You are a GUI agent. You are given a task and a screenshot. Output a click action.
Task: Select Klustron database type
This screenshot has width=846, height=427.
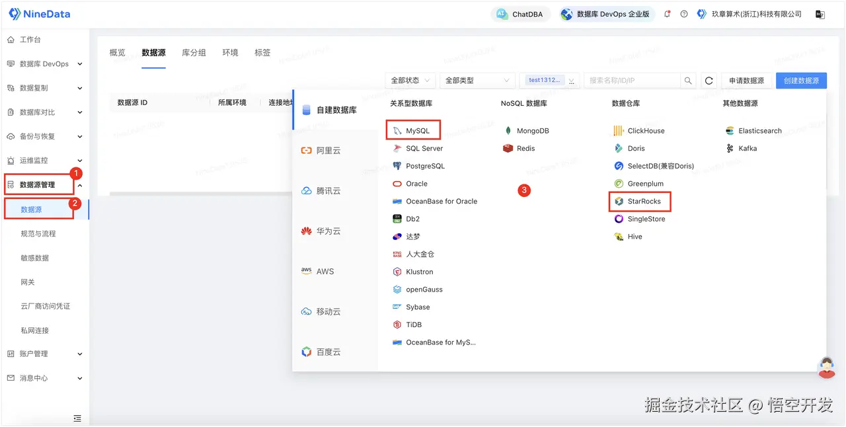tap(413, 272)
